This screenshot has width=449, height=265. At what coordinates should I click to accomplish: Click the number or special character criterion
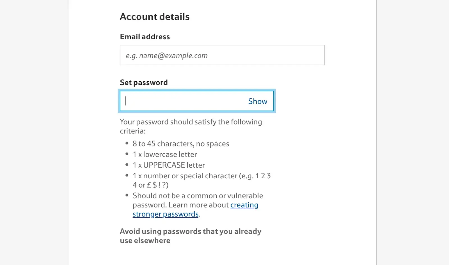[x=201, y=176]
